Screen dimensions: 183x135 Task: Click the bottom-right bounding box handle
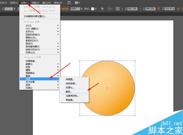click(x=135, y=116)
